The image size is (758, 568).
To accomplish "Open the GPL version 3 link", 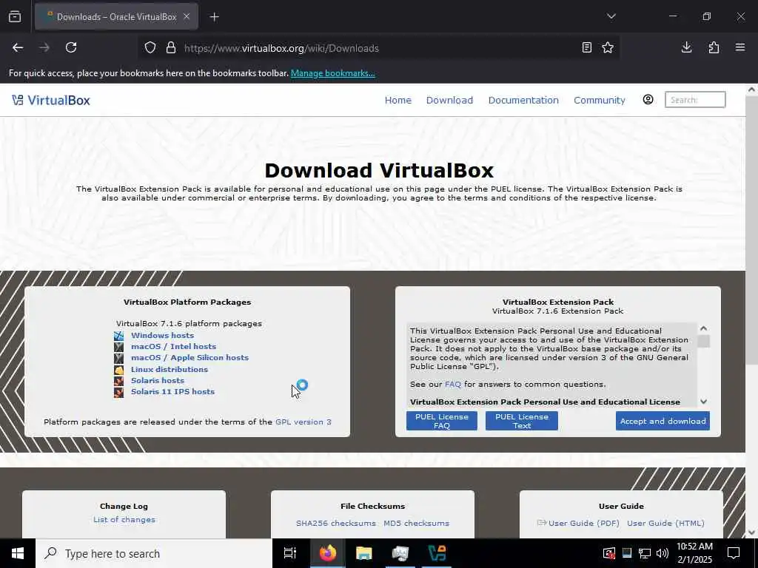I will click(303, 422).
